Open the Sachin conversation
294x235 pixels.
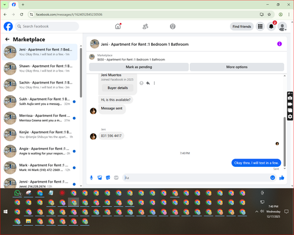pos(40,85)
